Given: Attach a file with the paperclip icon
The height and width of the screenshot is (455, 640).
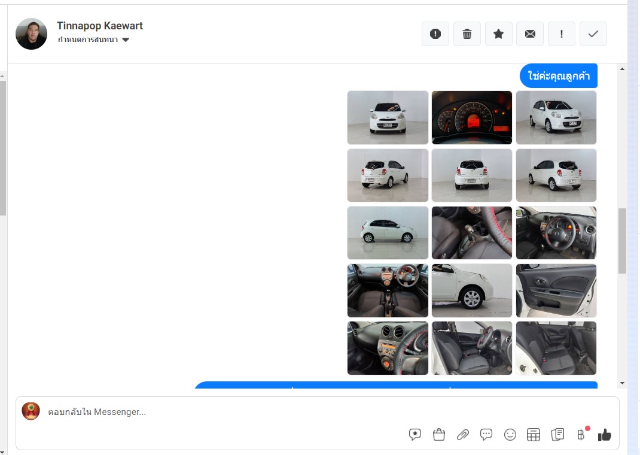Looking at the screenshot, I should (x=462, y=435).
